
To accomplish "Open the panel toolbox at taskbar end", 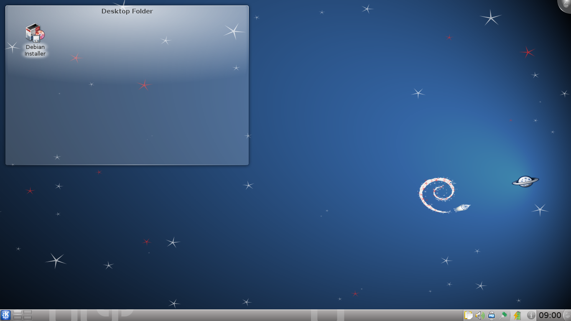I will 567,315.
